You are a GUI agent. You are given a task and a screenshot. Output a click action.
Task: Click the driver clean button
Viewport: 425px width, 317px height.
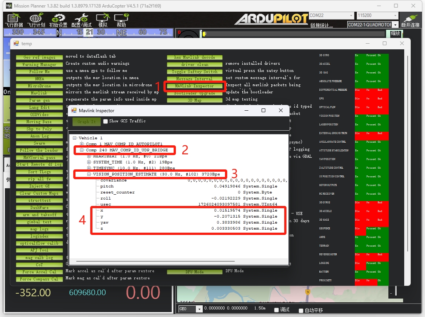[x=194, y=64]
